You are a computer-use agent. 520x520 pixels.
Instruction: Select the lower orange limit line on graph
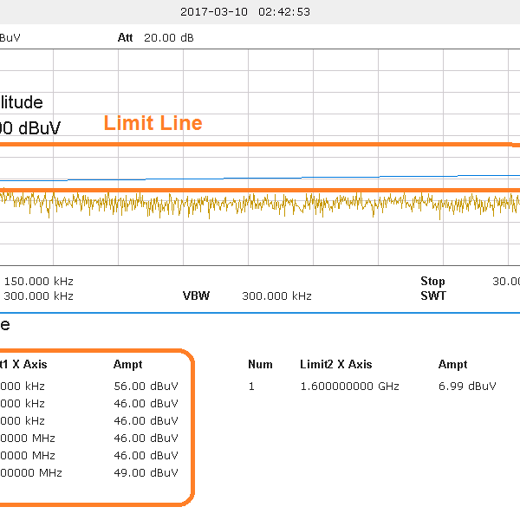click(260, 190)
